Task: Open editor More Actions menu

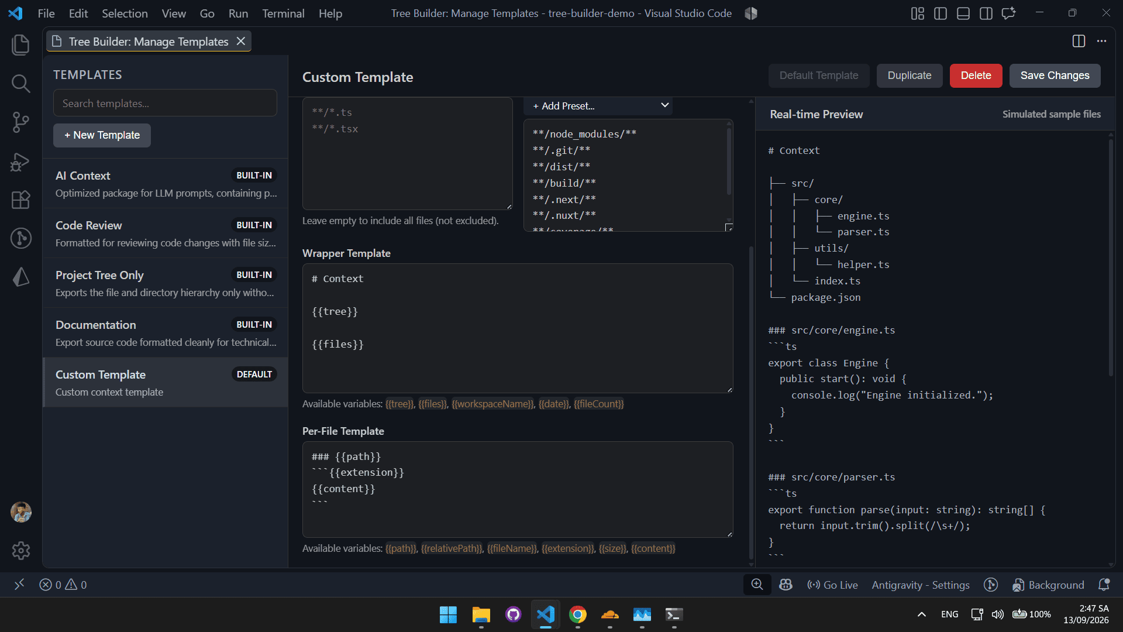Action: point(1101,41)
